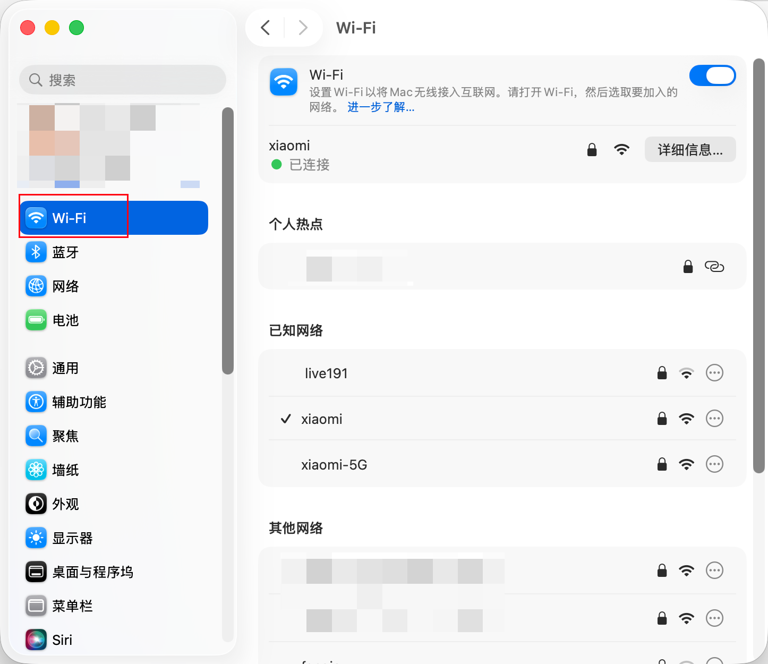Click the Bluetooth icon in sidebar

[36, 252]
